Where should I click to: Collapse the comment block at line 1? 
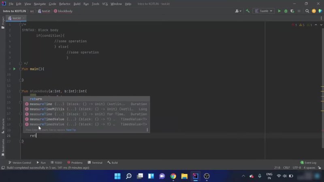[21, 25]
